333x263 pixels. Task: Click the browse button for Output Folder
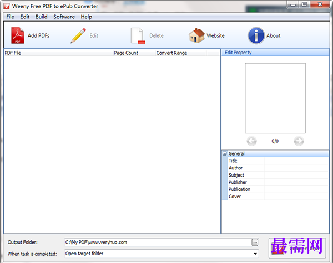255,242
